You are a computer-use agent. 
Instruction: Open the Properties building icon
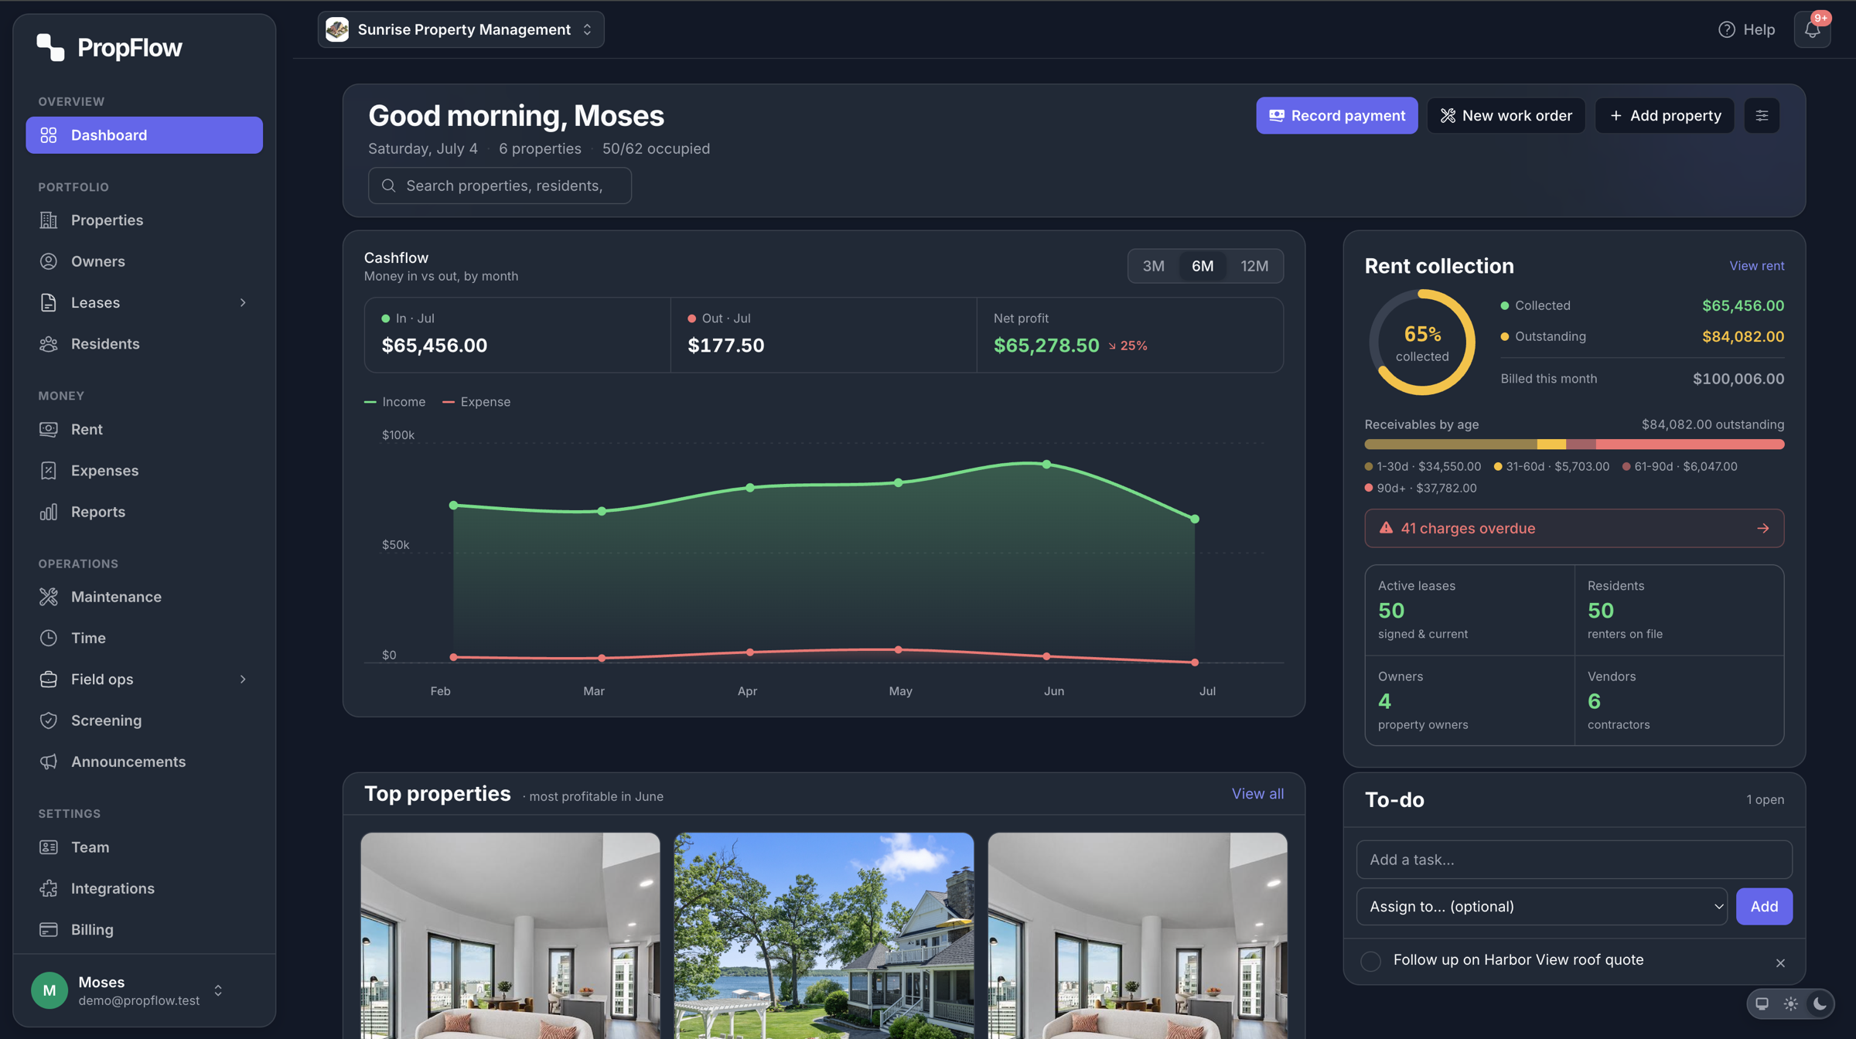point(49,220)
